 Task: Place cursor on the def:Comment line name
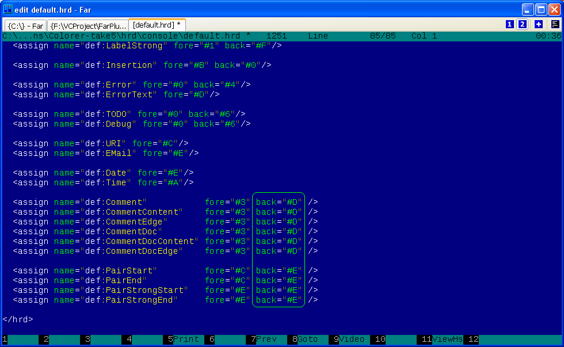coord(124,202)
